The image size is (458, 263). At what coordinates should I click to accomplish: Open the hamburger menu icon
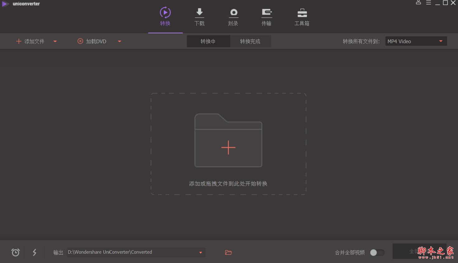pos(429,2)
